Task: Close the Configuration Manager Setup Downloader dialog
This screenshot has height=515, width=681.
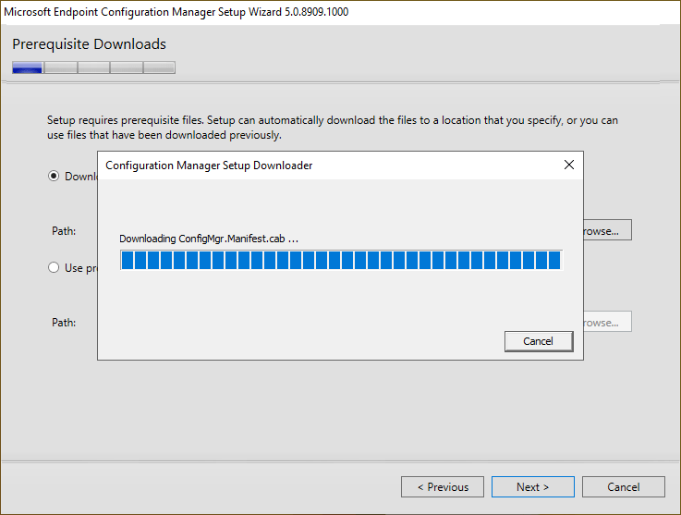Action: pyautogui.click(x=569, y=166)
